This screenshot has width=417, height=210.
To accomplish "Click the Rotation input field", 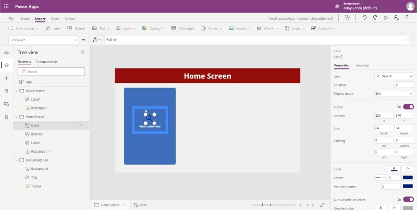I will [x=404, y=85].
